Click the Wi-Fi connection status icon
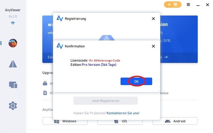Screen dimensions: 213x133 coord(13,23)
